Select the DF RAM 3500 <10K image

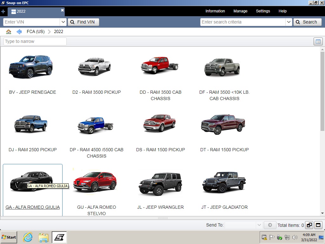pos(222,67)
